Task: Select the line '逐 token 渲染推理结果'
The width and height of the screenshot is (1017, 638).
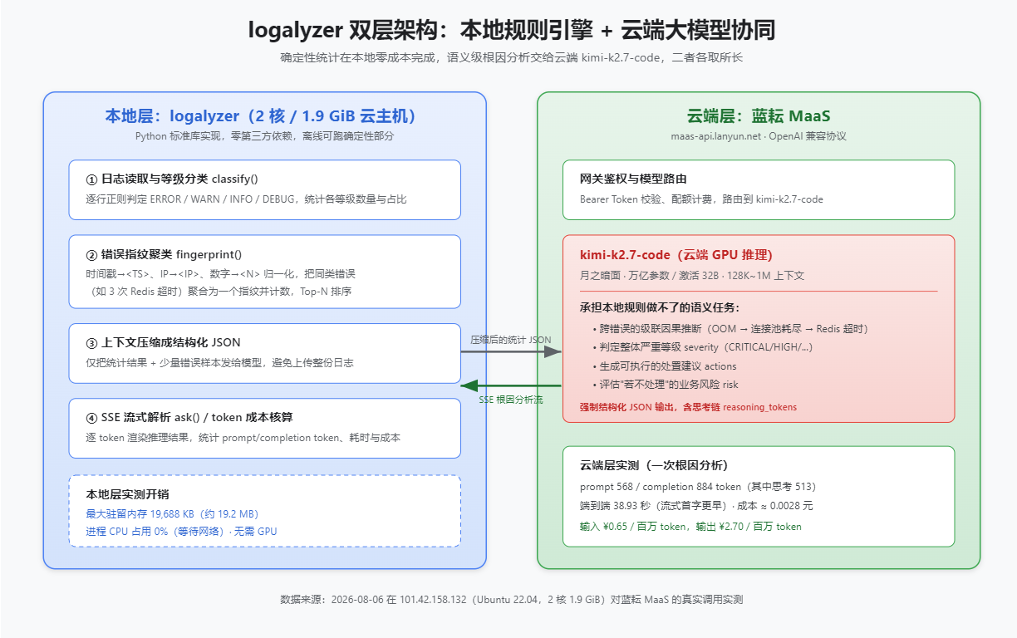Action: coord(243,437)
